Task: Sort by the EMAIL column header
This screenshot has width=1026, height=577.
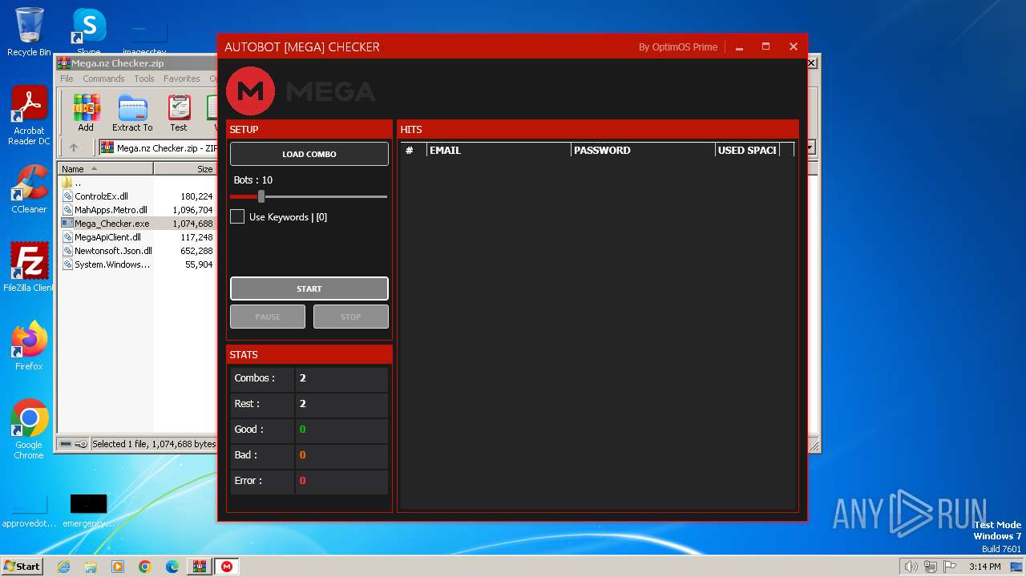Action: point(499,150)
